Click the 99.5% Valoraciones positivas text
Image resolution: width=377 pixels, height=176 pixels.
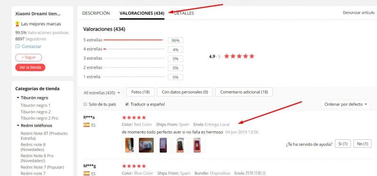click(42, 32)
